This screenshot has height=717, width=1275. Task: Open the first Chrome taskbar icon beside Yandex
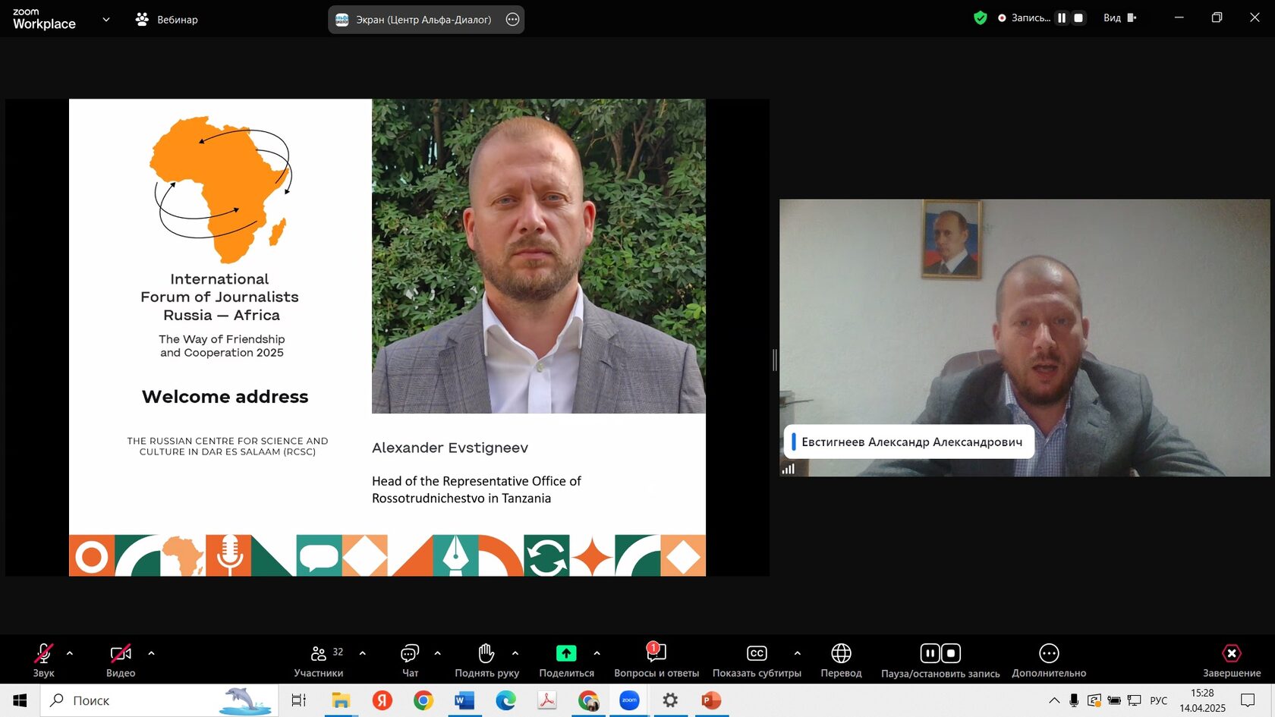tap(423, 700)
